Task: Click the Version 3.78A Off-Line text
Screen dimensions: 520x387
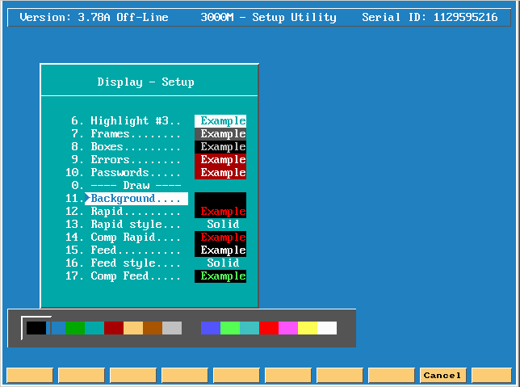Action: pyautogui.click(x=94, y=17)
